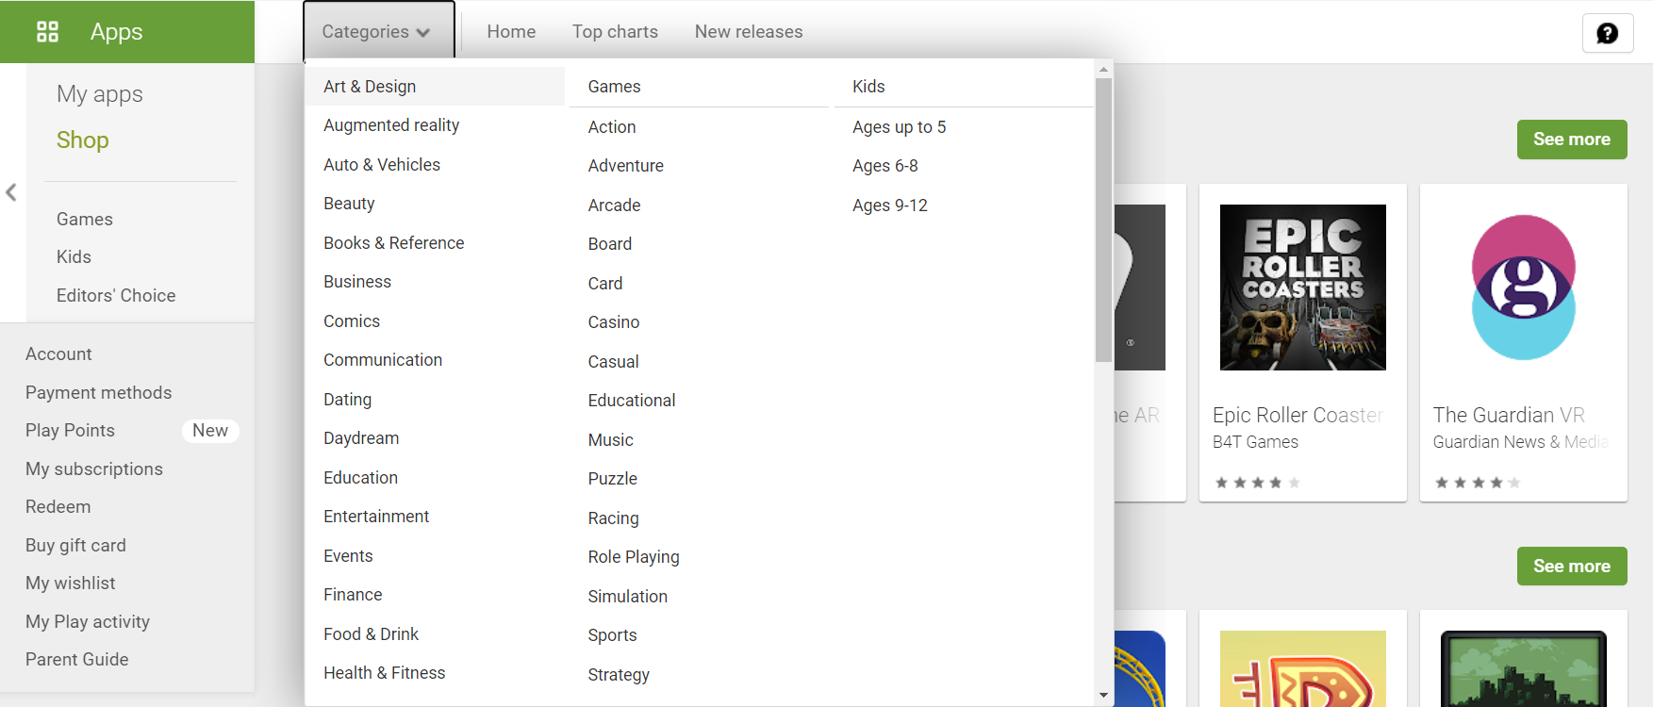1653x707 pixels.
Task: Open Payment methods link
Action: click(x=99, y=393)
